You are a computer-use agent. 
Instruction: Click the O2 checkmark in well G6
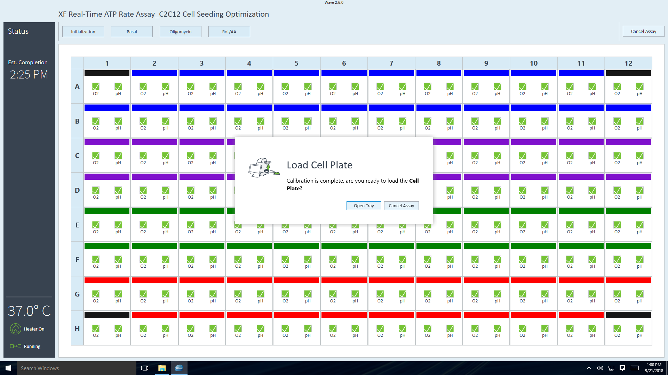point(333,294)
